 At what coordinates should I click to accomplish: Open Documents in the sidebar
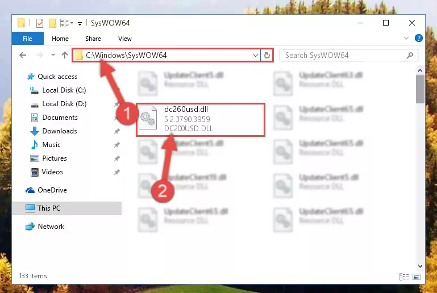[60, 118]
